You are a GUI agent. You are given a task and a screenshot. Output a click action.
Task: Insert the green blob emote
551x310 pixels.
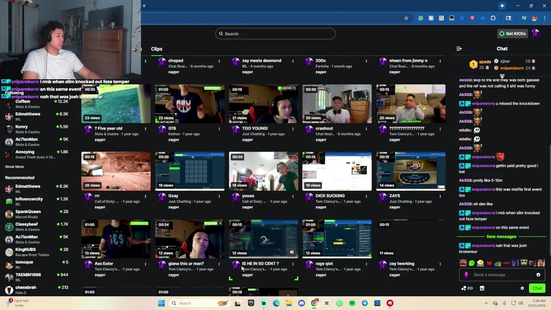click(472, 263)
